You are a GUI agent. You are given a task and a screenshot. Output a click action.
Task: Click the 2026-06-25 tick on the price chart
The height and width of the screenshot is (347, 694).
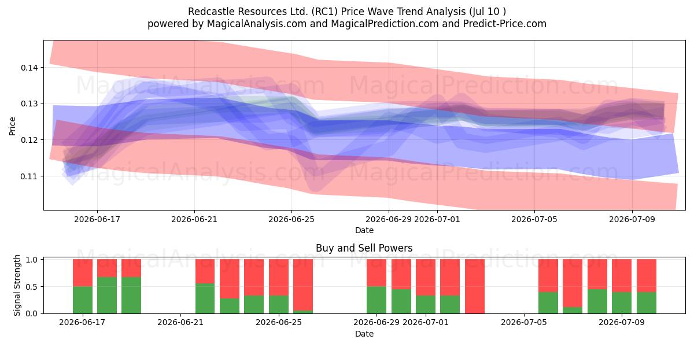291,219
